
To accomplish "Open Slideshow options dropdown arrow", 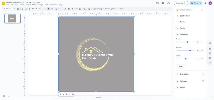I will [186, 3].
